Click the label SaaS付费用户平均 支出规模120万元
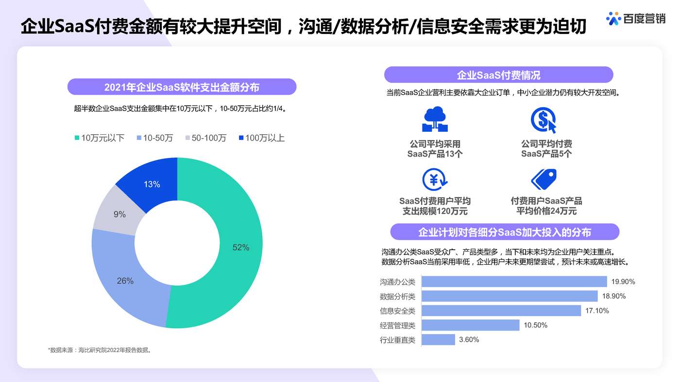The width and height of the screenshot is (680, 382). pos(435,206)
